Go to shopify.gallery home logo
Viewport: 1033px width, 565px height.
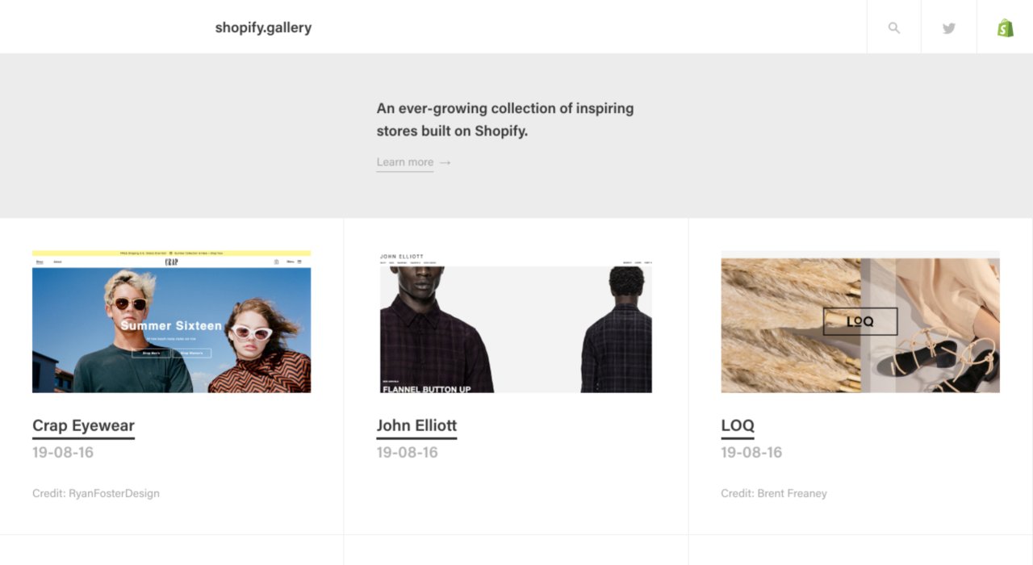pyautogui.click(x=263, y=27)
